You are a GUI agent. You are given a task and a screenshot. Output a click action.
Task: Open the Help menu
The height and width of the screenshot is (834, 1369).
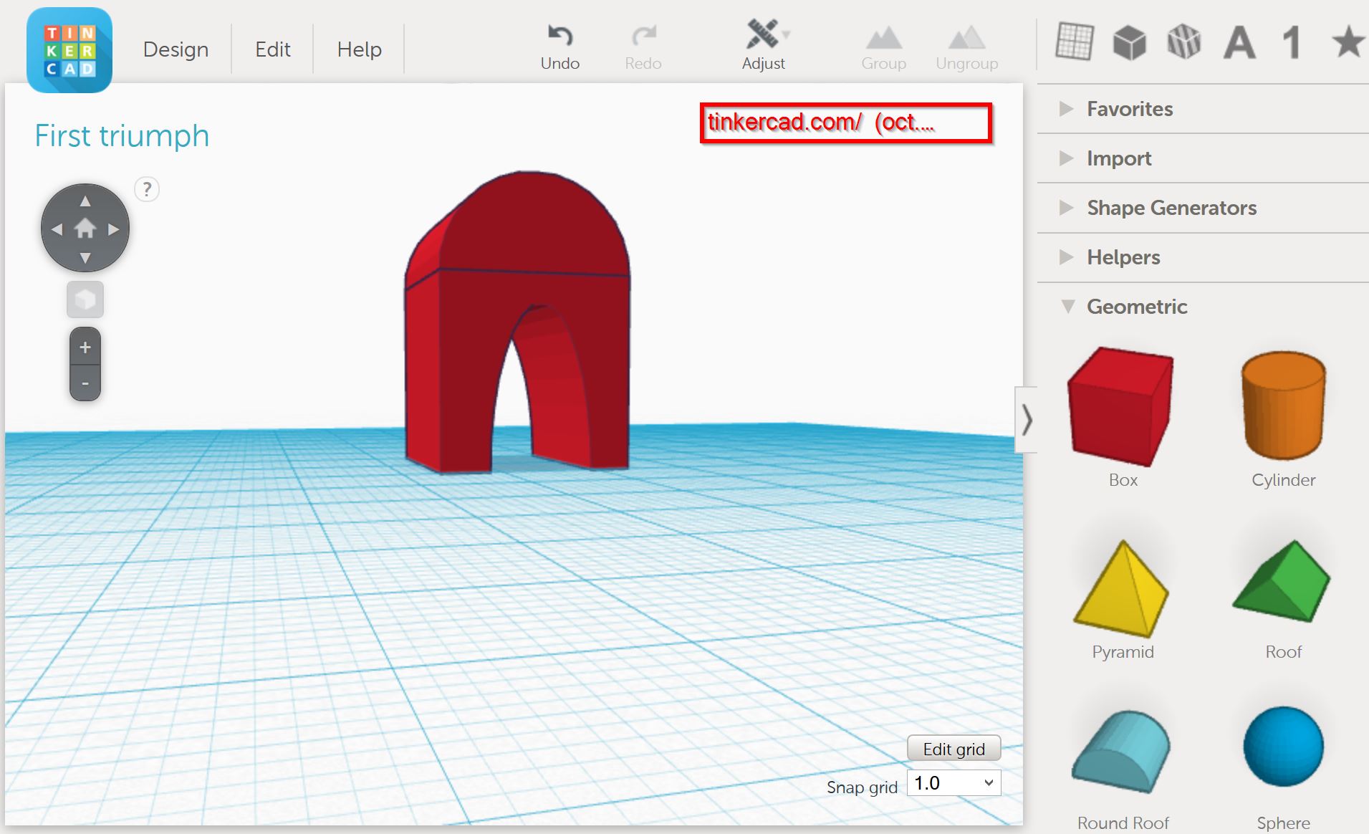pyautogui.click(x=360, y=49)
